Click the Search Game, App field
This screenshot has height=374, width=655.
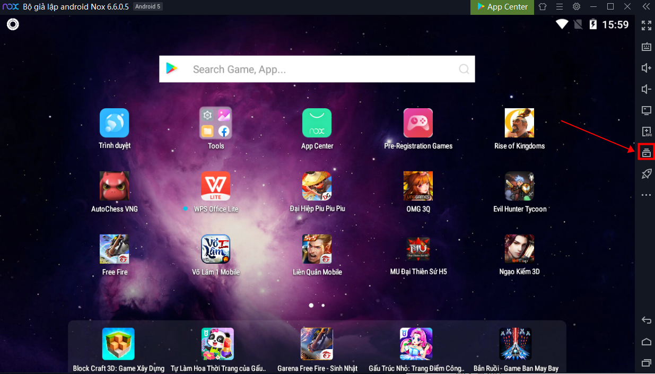coord(317,69)
